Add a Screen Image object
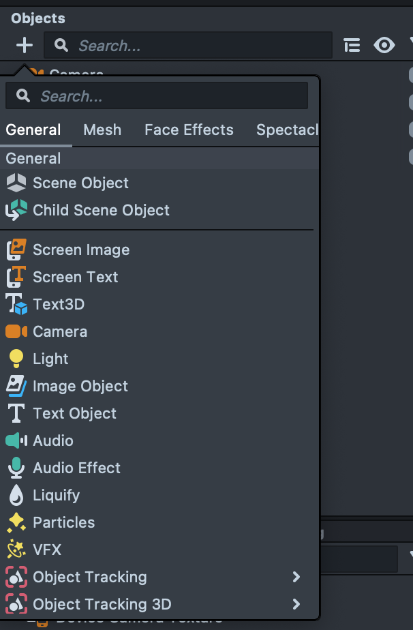The width and height of the screenshot is (413, 630). tap(80, 250)
